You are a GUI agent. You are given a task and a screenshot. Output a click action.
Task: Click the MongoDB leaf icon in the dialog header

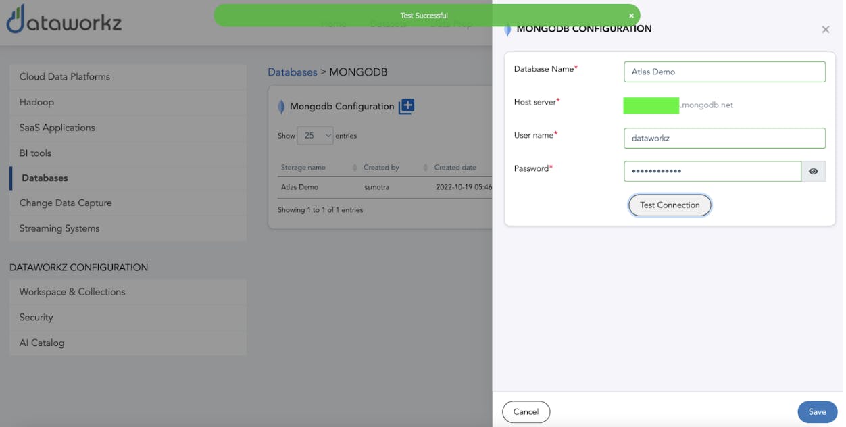(506, 29)
